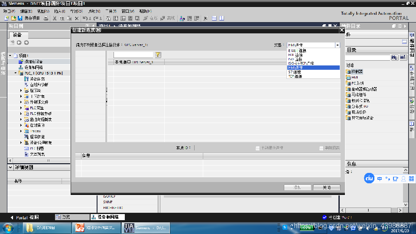Screen dimensions: 416x234
Task: Select the ISO-on-TCP connection option
Action: coord(313,63)
